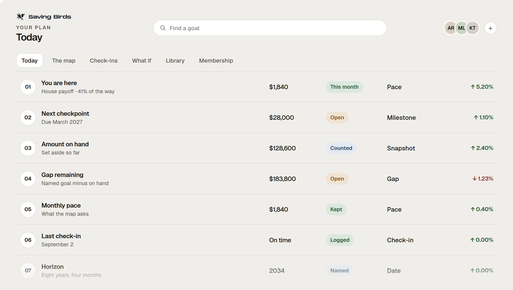Click the 5.20% change value
Screen dimensions: 513x290
pyautogui.click(x=482, y=87)
